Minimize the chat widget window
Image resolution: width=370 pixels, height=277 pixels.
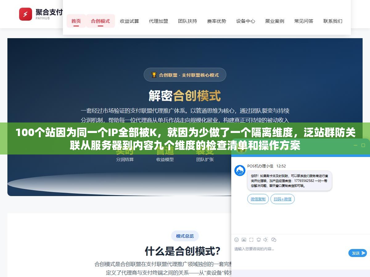(355, 145)
